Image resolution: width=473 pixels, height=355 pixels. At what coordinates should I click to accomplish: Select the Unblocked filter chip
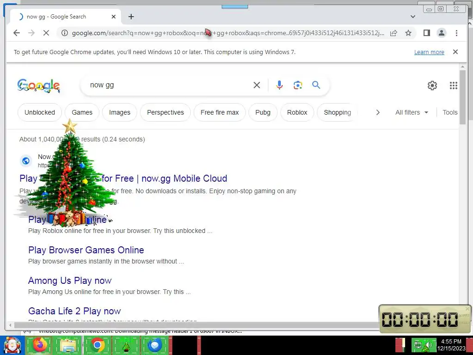40,112
